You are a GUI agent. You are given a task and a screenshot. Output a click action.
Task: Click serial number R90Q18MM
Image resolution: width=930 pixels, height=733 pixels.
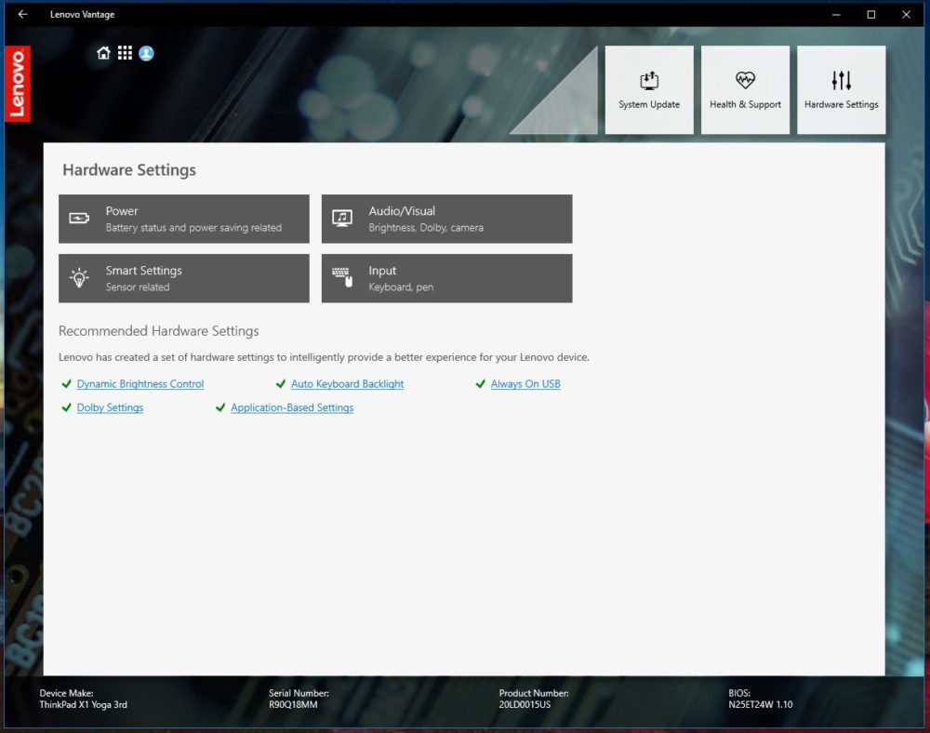coord(293,704)
